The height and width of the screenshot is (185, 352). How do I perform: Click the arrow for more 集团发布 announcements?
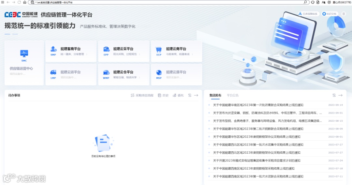click(x=341, y=95)
